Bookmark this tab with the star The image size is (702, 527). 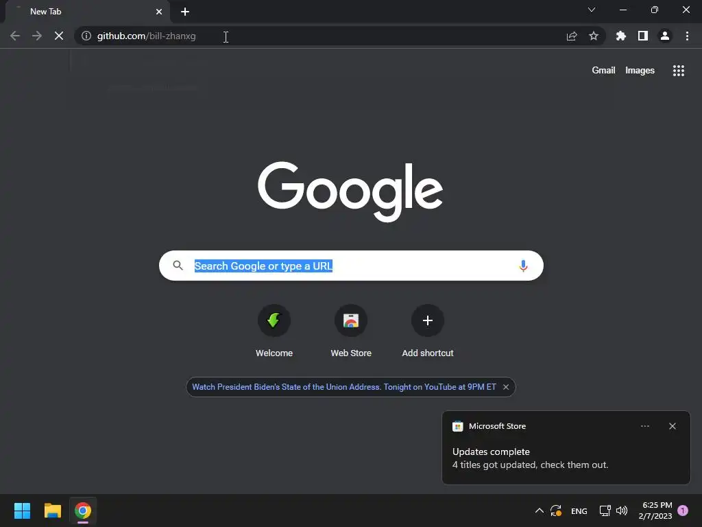(x=594, y=36)
